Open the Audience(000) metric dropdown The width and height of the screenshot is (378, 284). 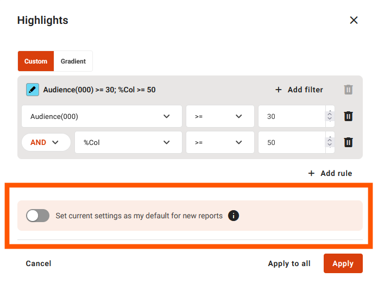pos(102,116)
